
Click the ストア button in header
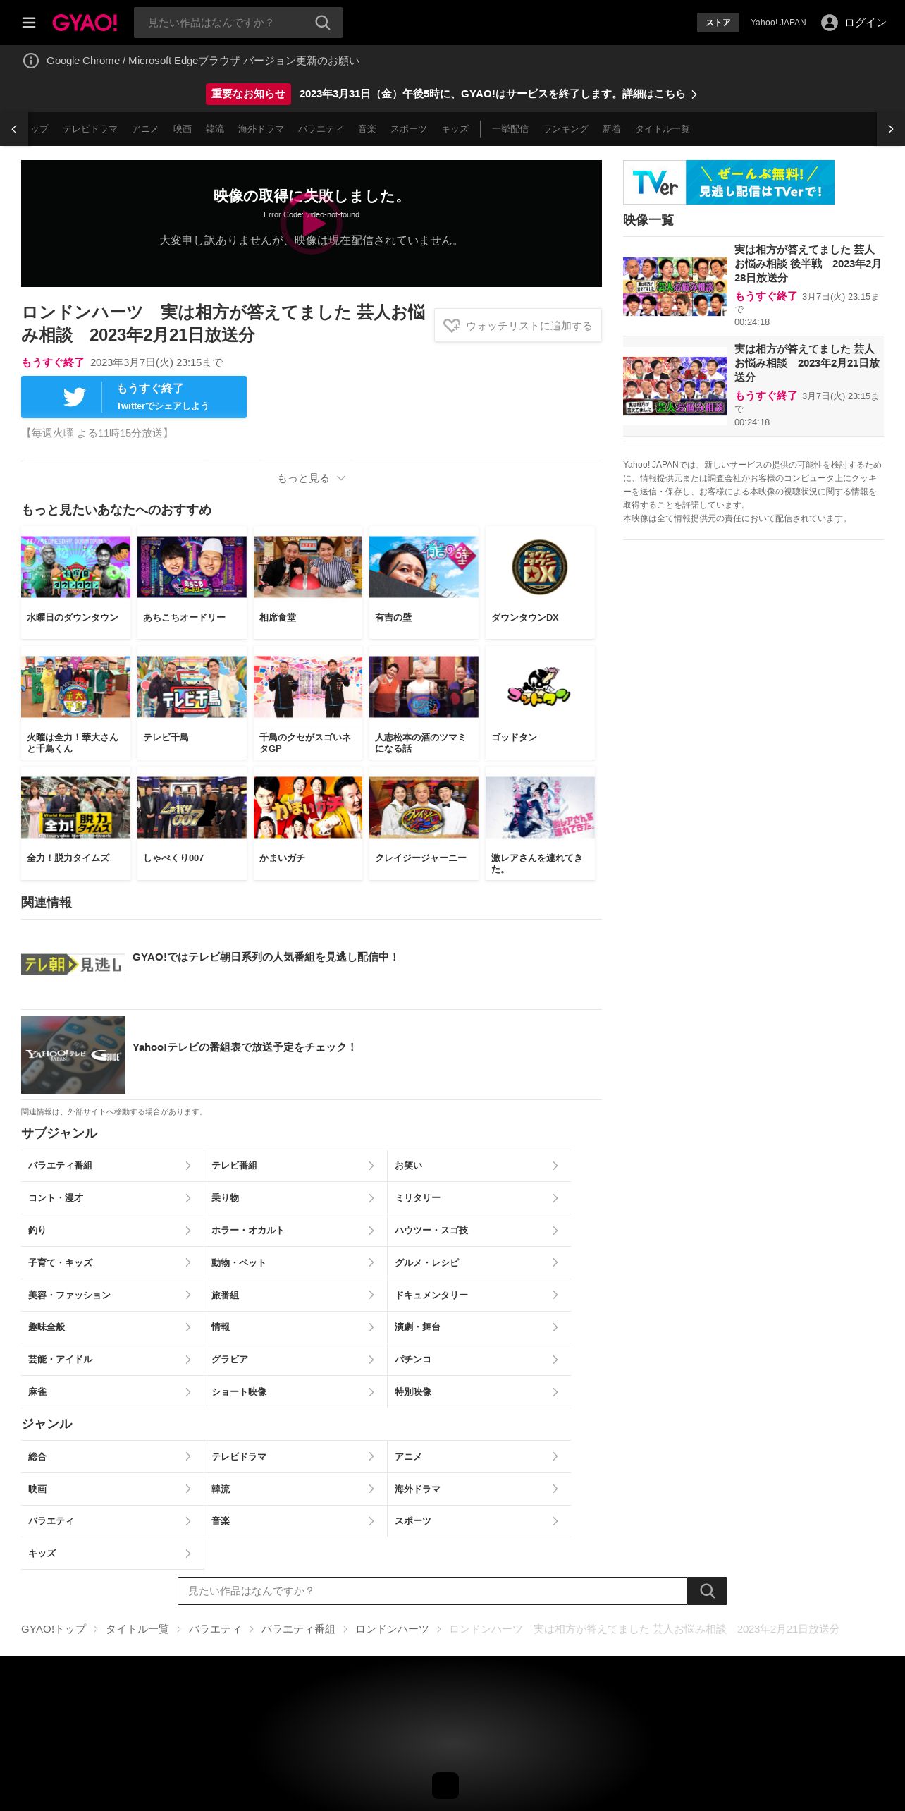[718, 23]
